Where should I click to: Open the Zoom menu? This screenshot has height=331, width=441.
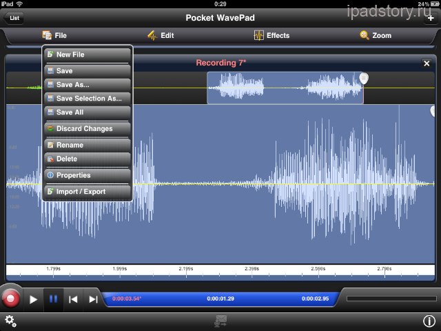[376, 35]
